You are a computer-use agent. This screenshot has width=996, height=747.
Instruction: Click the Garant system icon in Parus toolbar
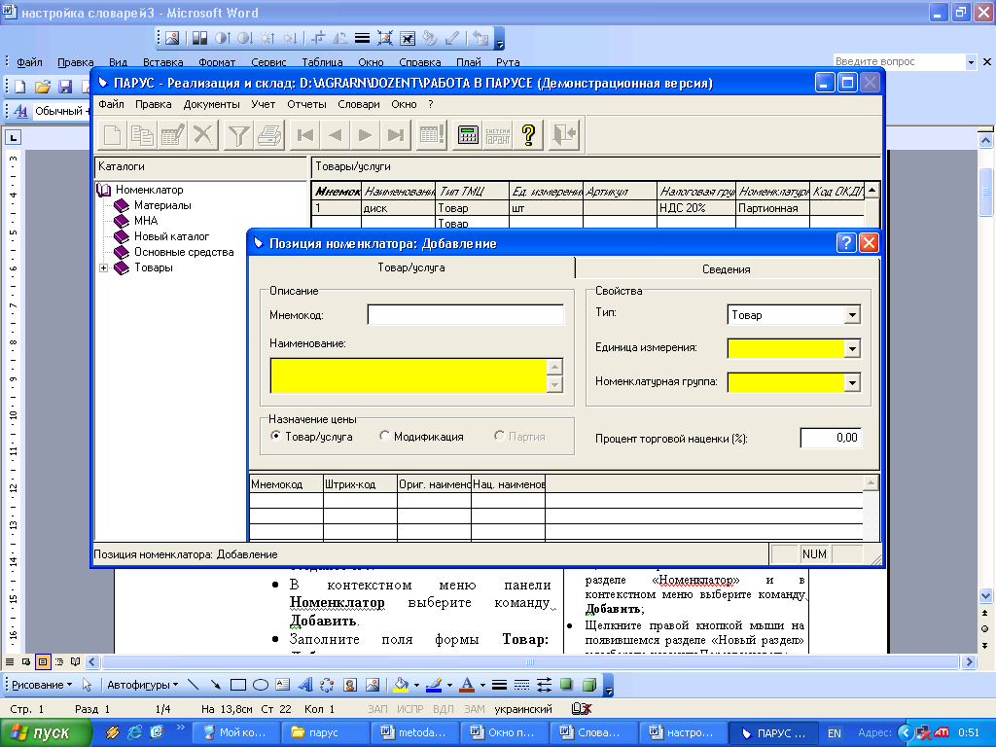[x=498, y=134]
